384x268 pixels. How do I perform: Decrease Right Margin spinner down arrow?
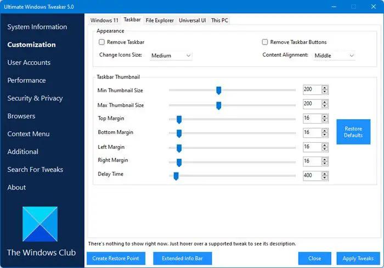(325, 163)
